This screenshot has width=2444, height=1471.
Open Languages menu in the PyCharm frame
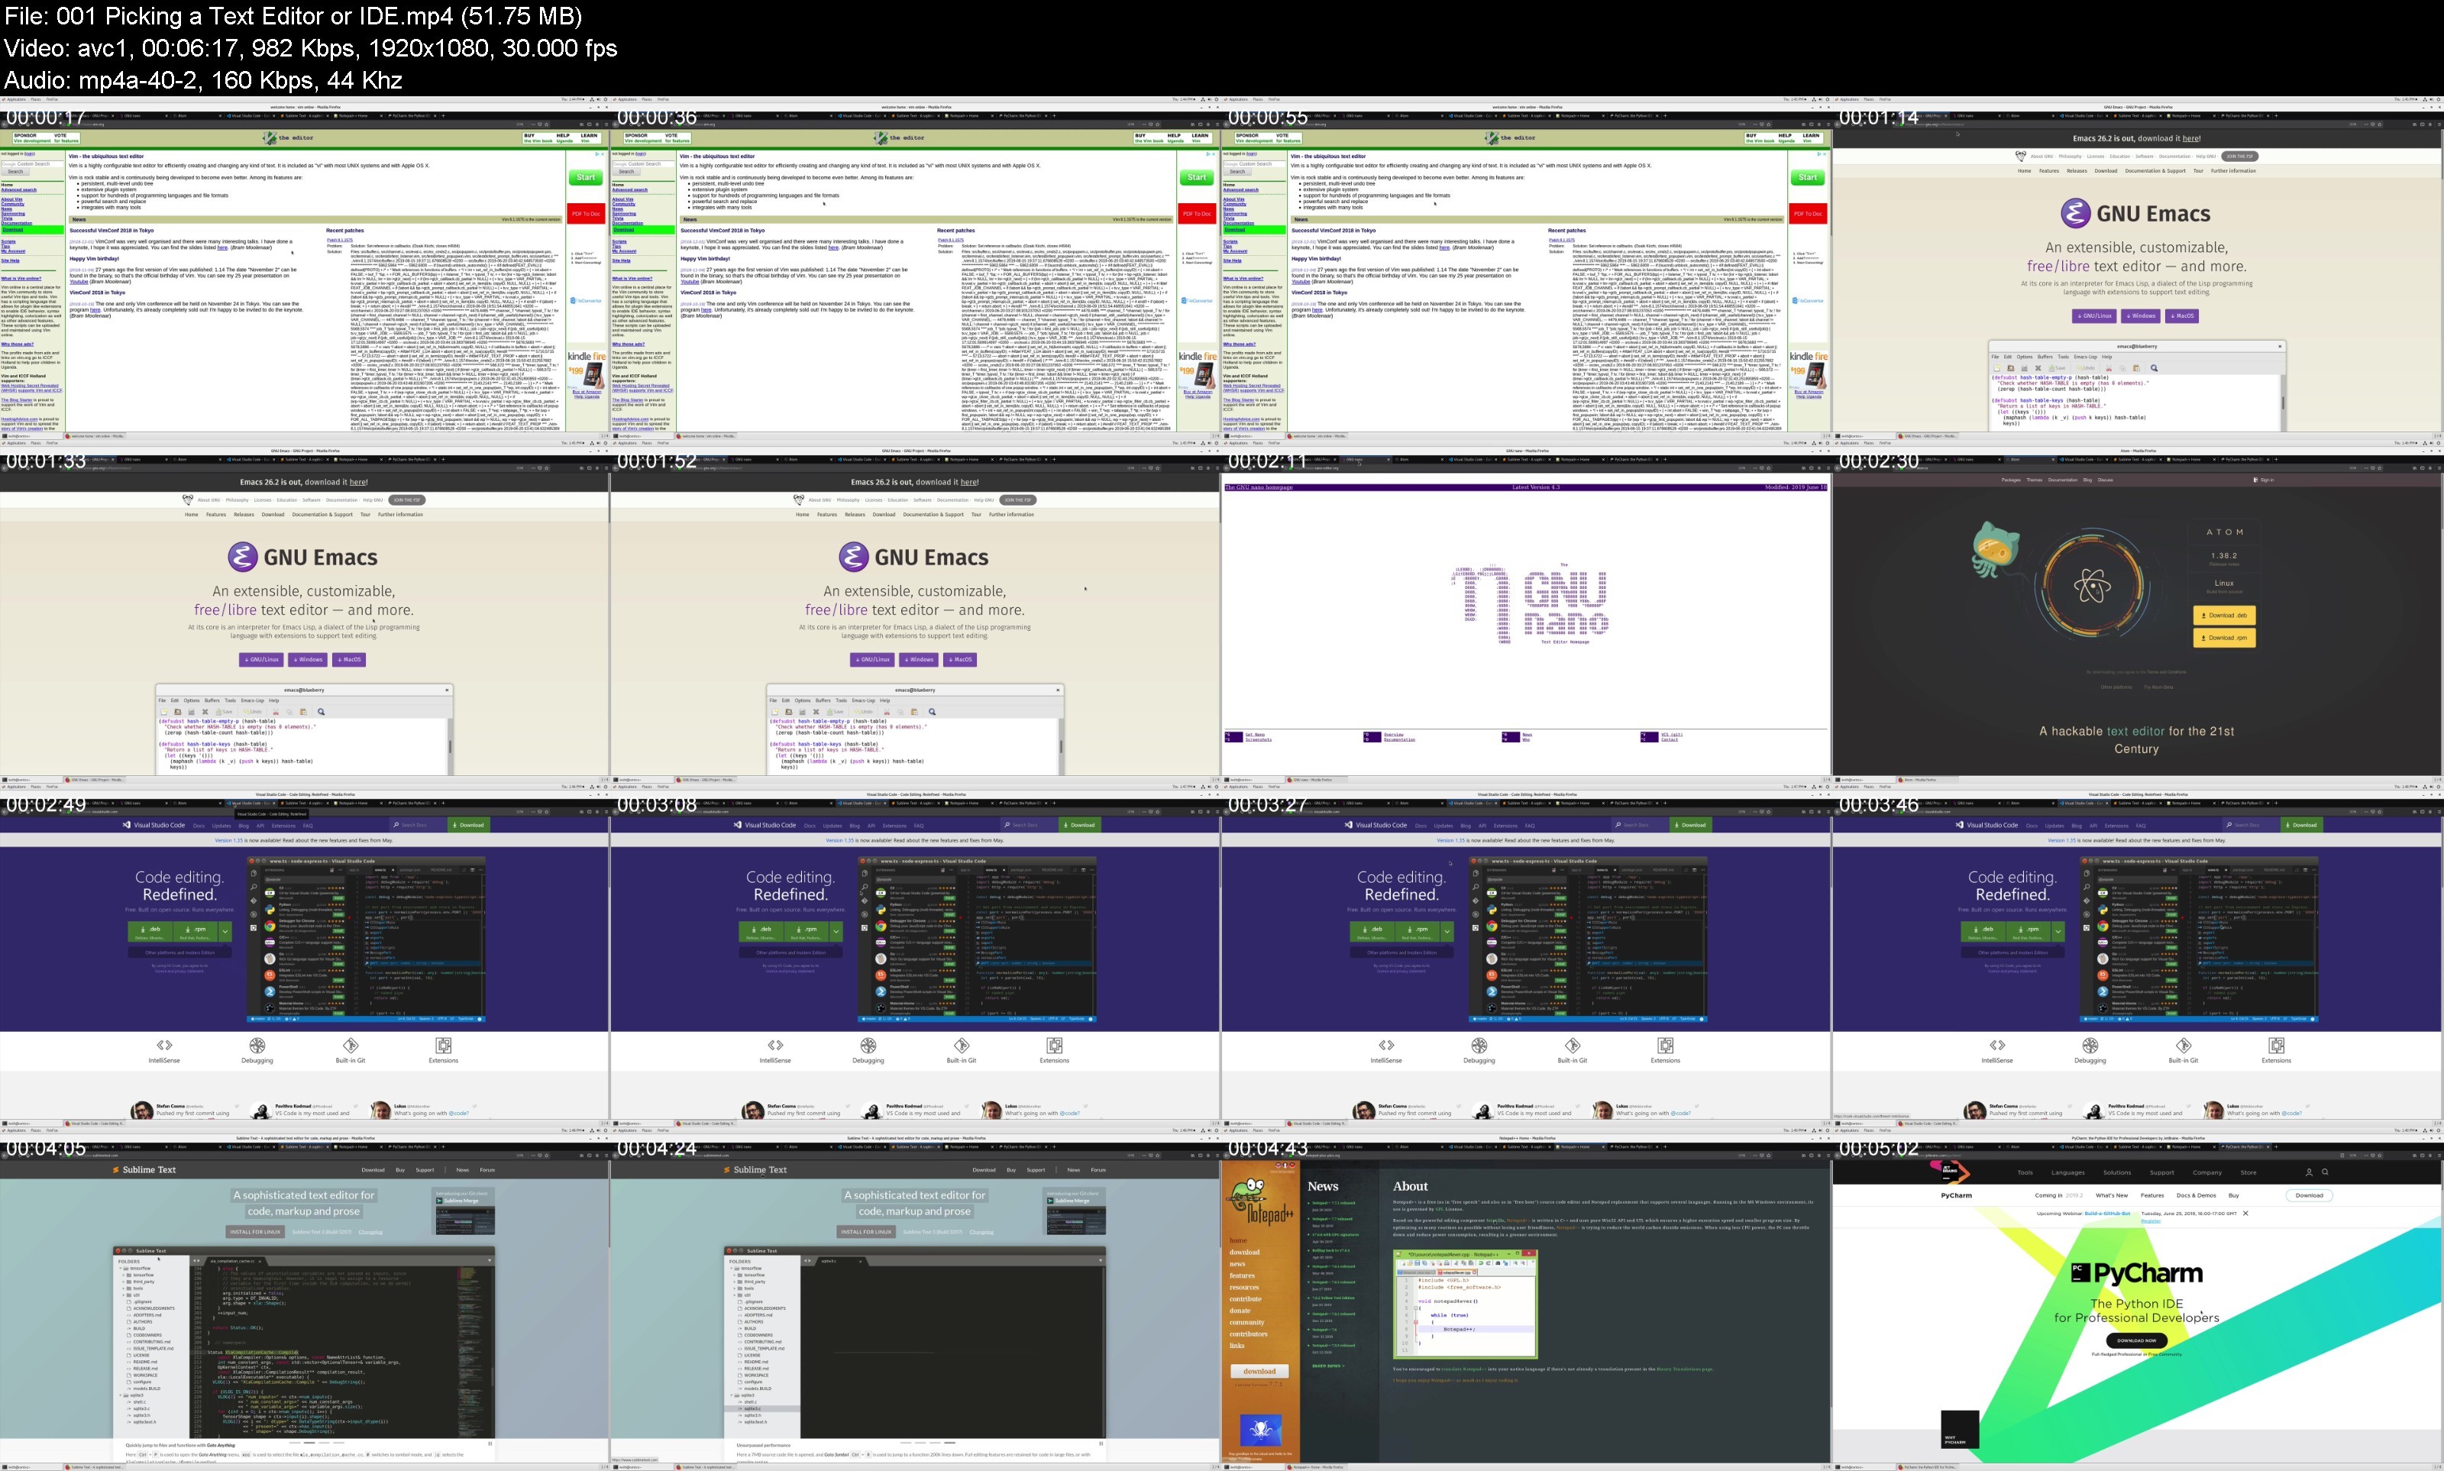click(x=2067, y=1172)
